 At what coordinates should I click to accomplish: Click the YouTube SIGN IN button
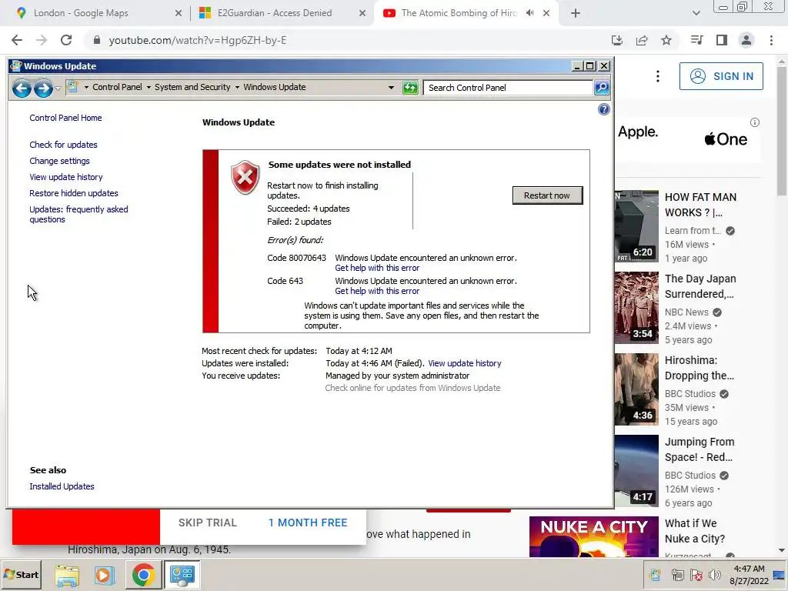[x=721, y=76]
